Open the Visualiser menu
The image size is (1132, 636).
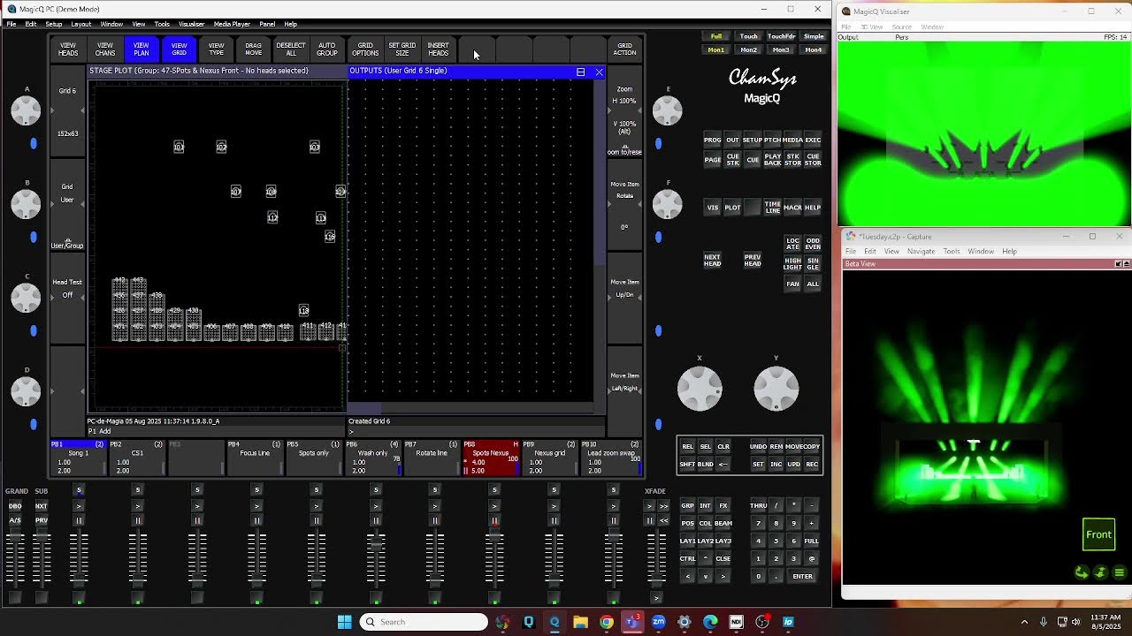pos(191,24)
